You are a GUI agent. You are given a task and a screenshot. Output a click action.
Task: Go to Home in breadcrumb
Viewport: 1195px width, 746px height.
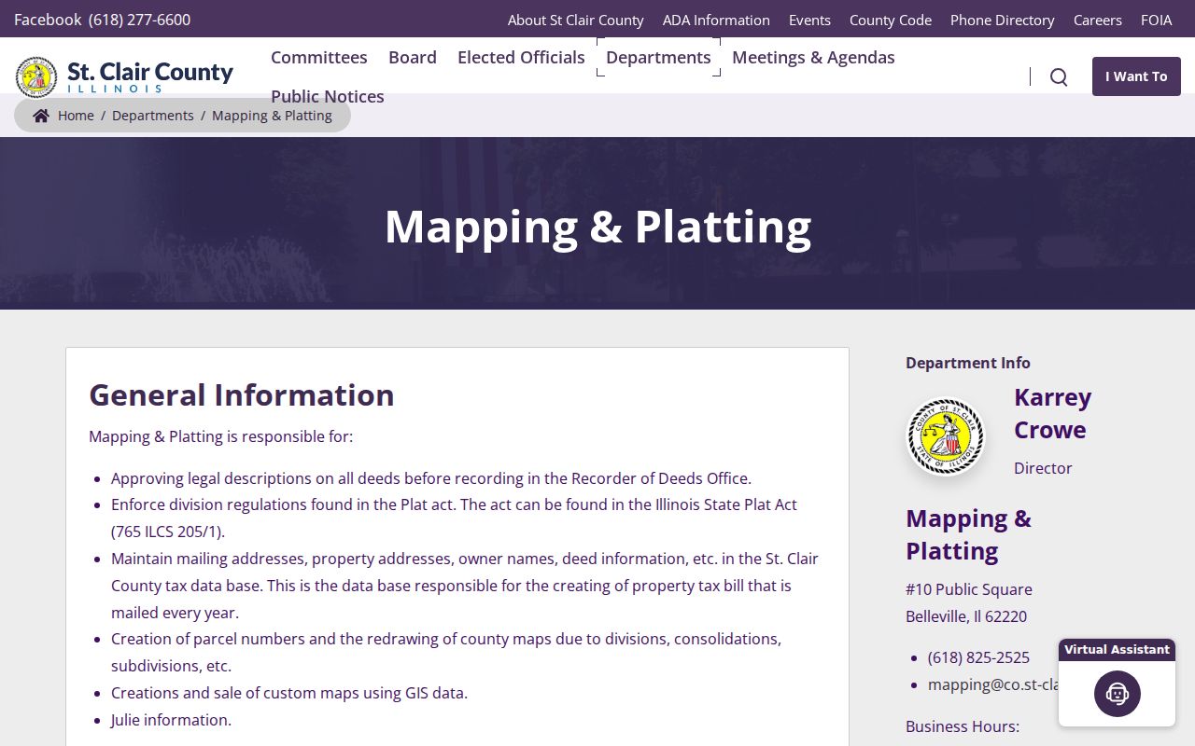coord(76,116)
